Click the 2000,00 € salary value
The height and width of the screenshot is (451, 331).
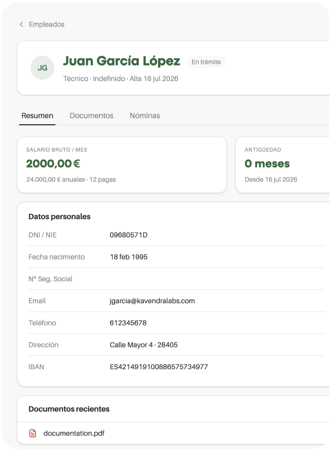point(53,164)
